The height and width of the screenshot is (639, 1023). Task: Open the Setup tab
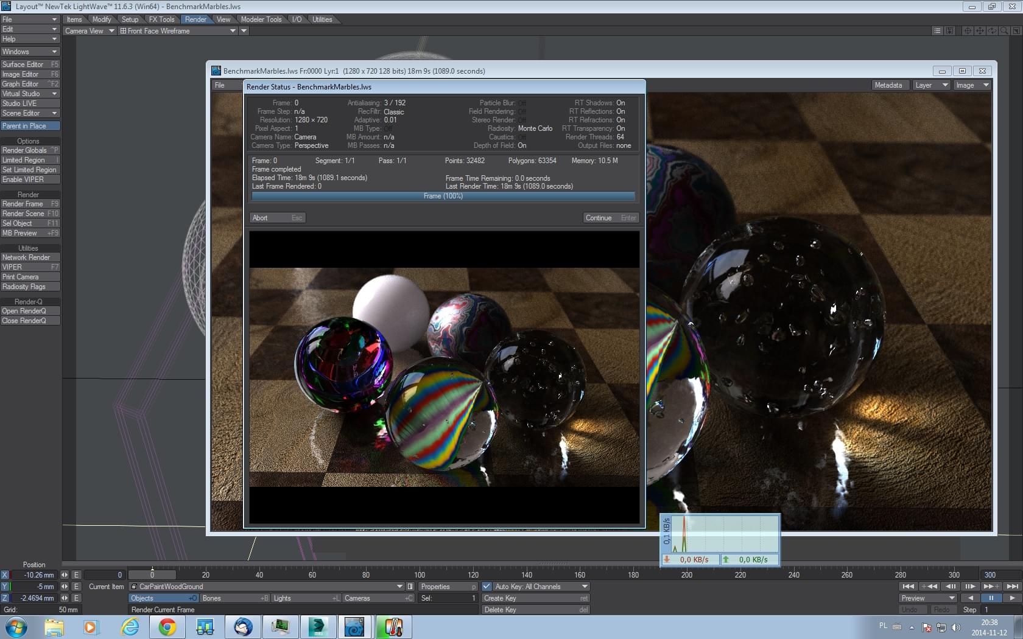pyautogui.click(x=130, y=19)
